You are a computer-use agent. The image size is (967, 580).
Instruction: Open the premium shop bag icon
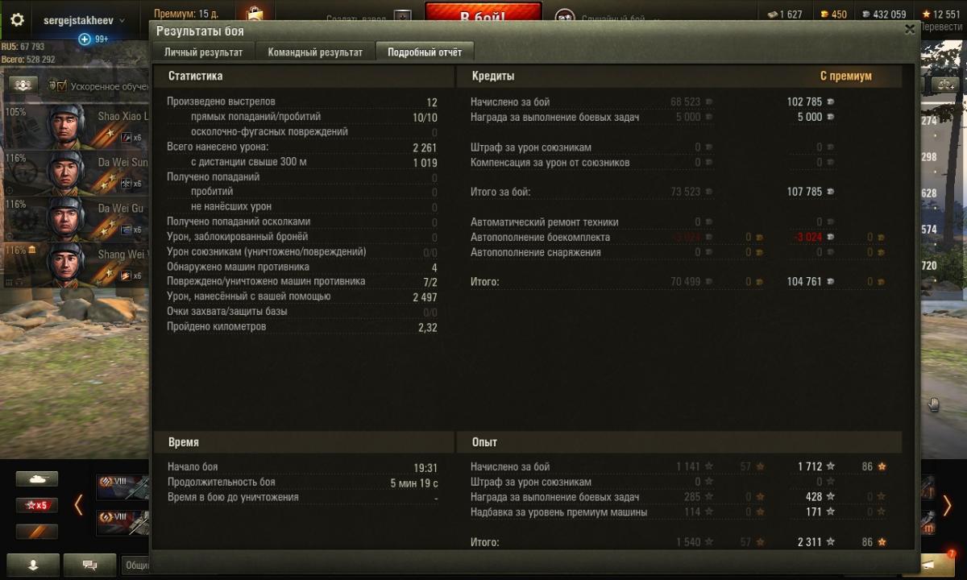pyautogui.click(x=255, y=13)
